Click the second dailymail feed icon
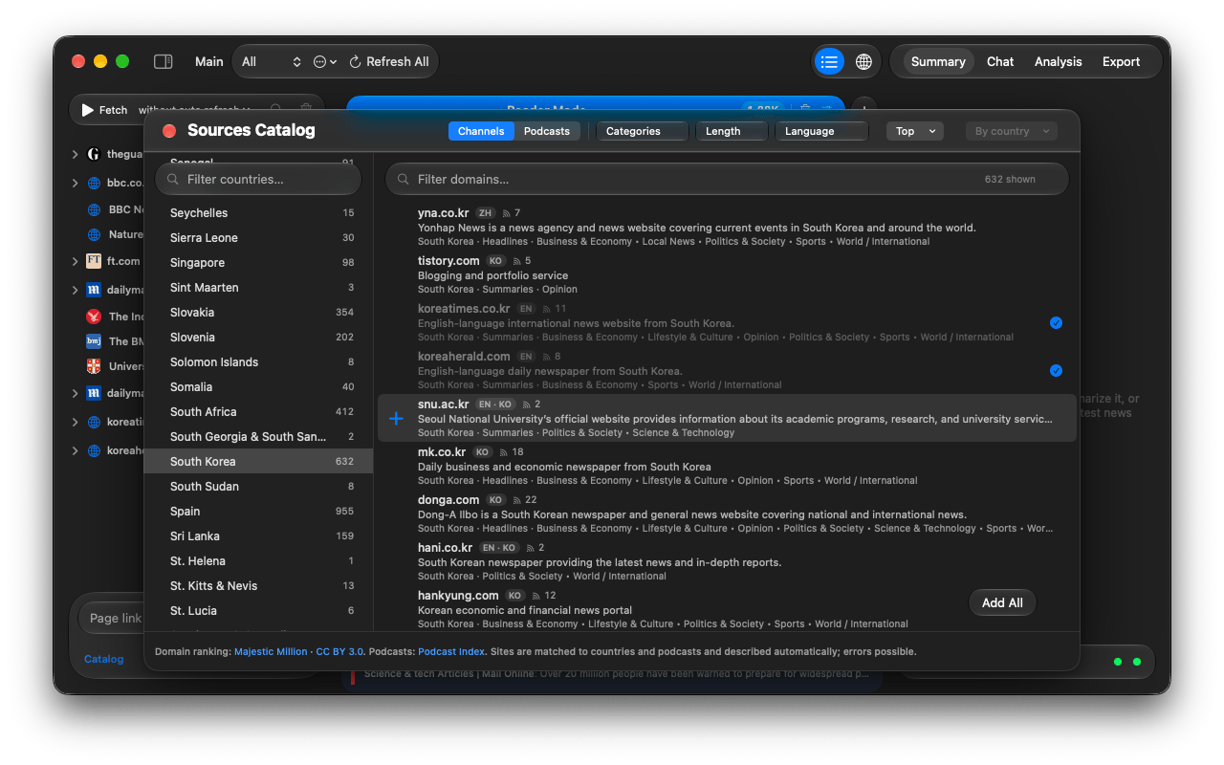Viewport: 1224px width, 765px height. 94,393
